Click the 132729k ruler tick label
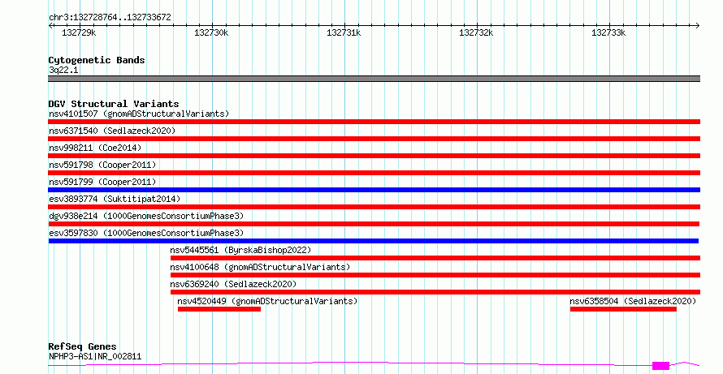The image size is (723, 374). pos(79,32)
